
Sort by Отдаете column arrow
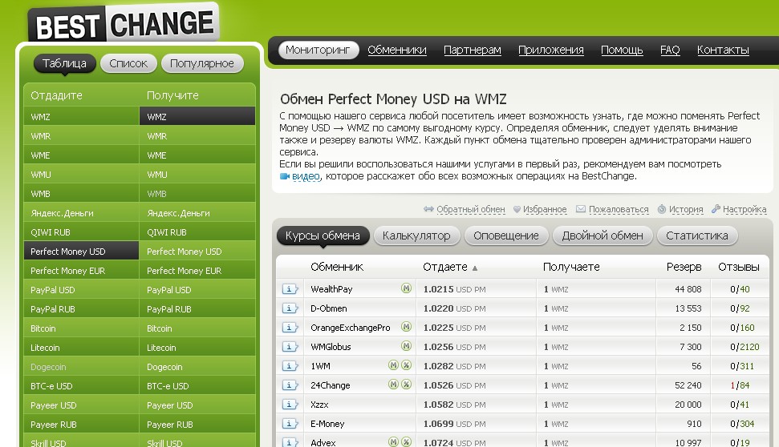tap(475, 268)
